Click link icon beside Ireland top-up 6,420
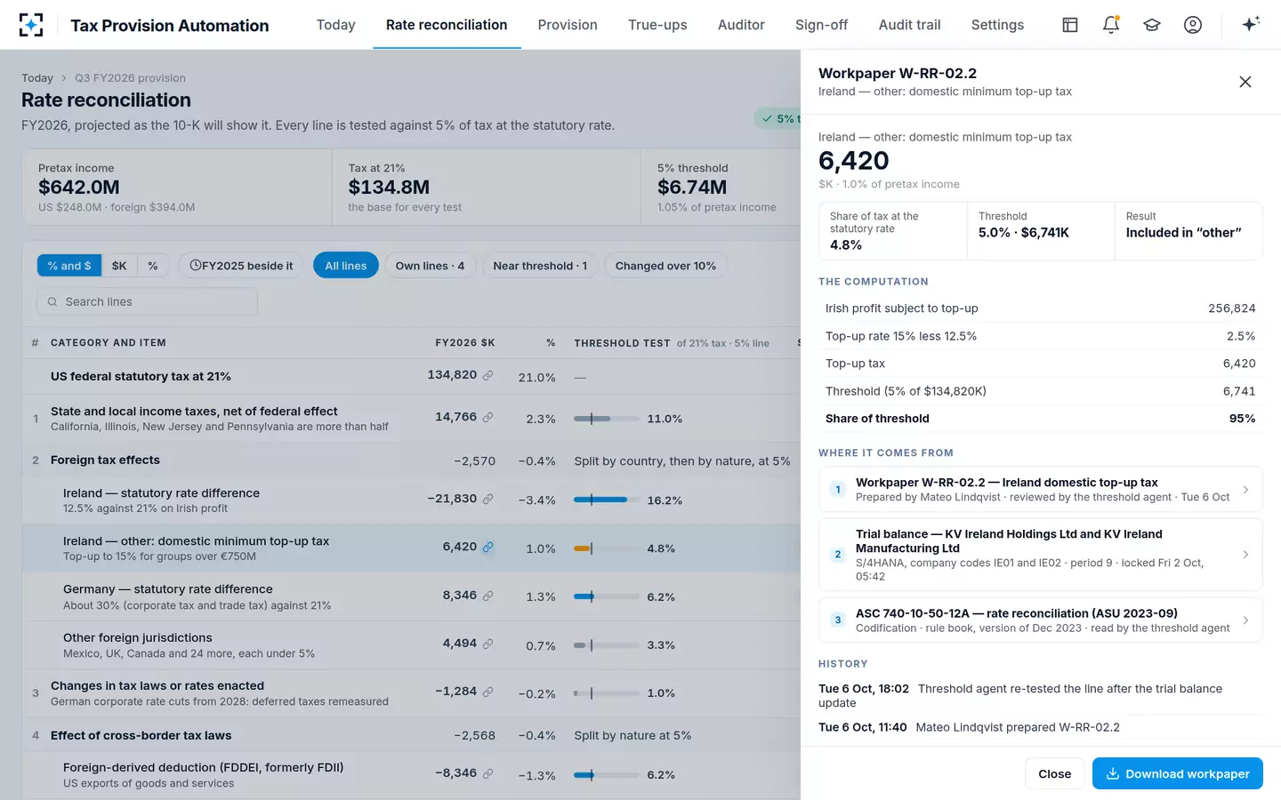Image resolution: width=1281 pixels, height=800 pixels. pos(487,547)
